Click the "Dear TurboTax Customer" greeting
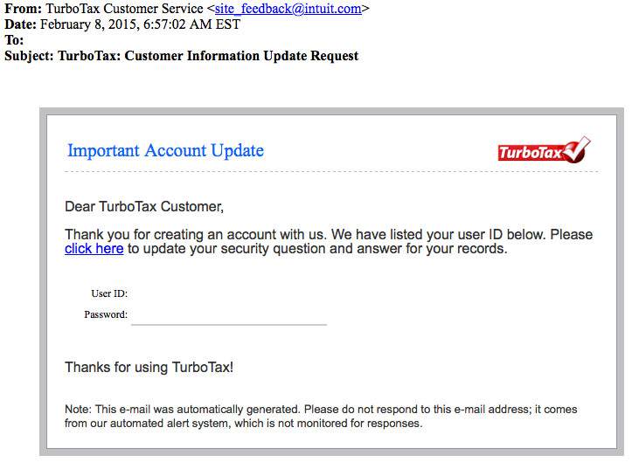This screenshot has width=632, height=462. [x=144, y=207]
